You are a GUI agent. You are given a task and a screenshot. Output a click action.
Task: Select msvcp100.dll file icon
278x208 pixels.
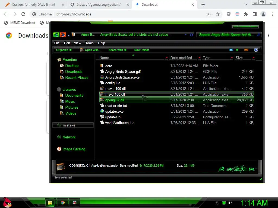(102, 88)
